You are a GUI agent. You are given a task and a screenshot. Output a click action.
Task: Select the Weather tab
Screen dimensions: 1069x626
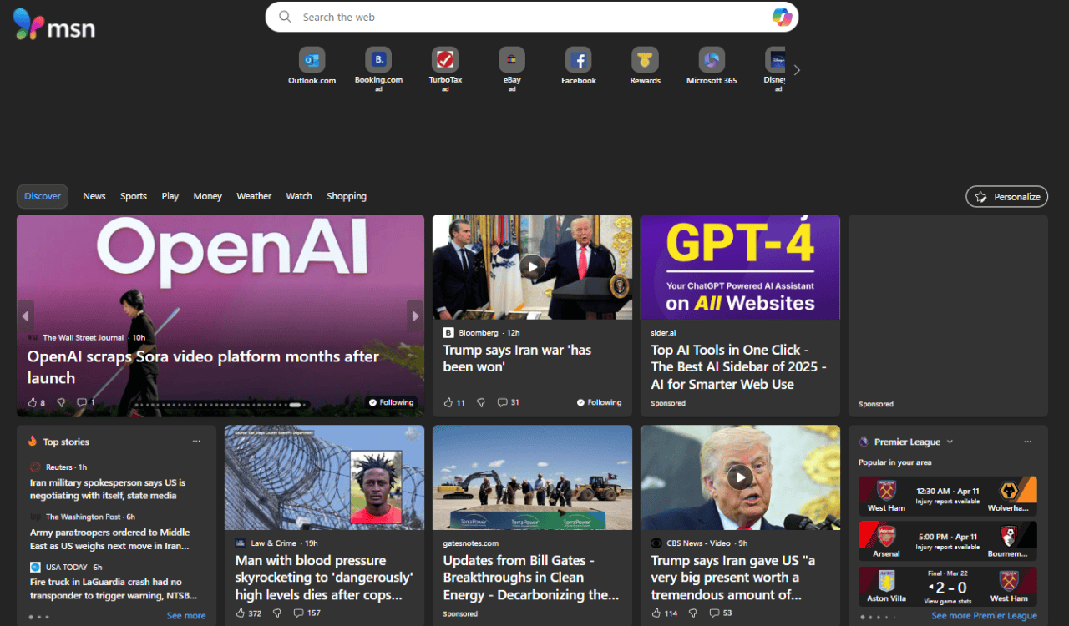click(x=254, y=196)
